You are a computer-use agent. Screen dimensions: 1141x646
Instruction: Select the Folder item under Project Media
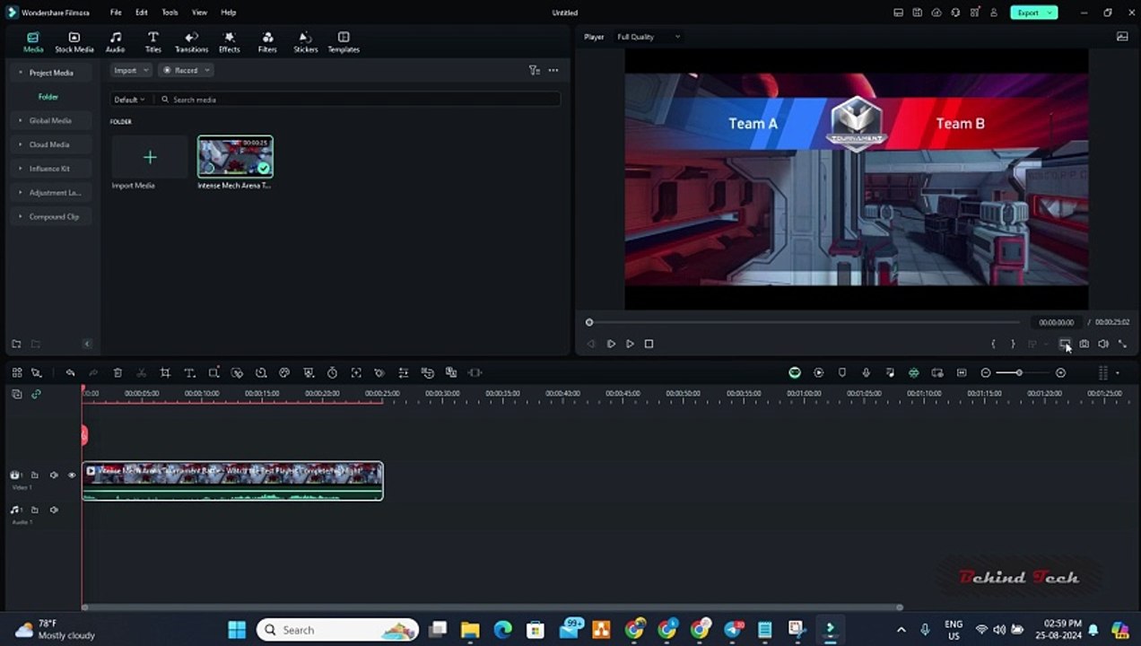click(x=48, y=97)
